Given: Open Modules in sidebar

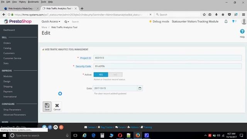Looking at the screenshot, I should click(x=8, y=76).
